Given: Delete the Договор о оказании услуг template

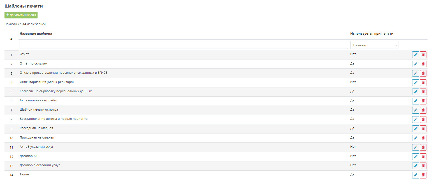Looking at the screenshot, I should 423,166.
